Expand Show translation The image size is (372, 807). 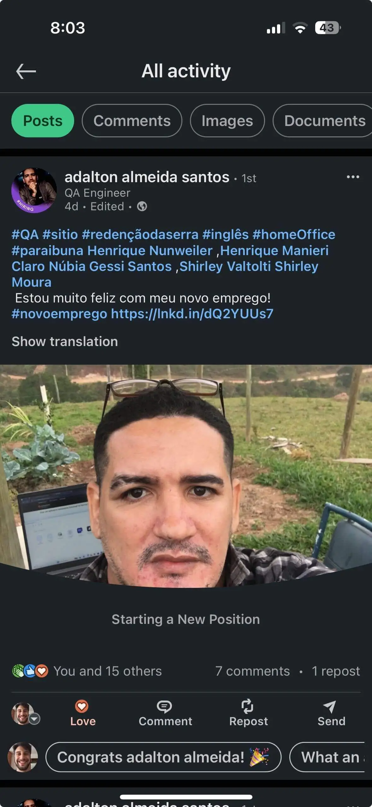(65, 342)
